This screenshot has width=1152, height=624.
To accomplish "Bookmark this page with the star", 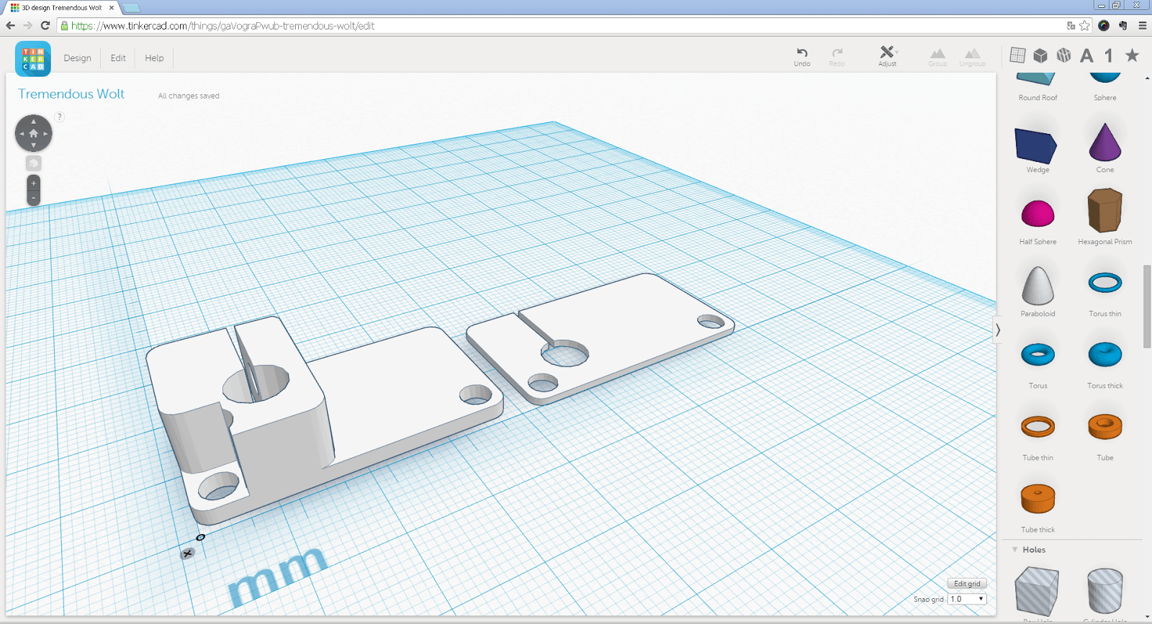I will click(x=1084, y=26).
